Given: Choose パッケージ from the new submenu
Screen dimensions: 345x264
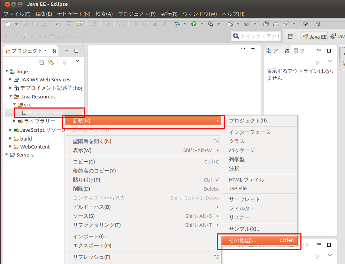Looking at the screenshot, I should coord(259,150).
